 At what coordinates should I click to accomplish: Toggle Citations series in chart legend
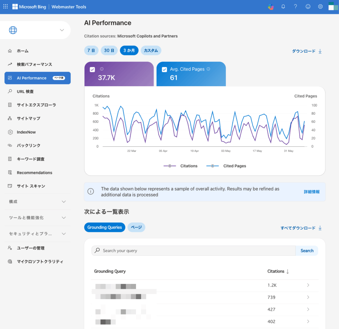coord(180,166)
